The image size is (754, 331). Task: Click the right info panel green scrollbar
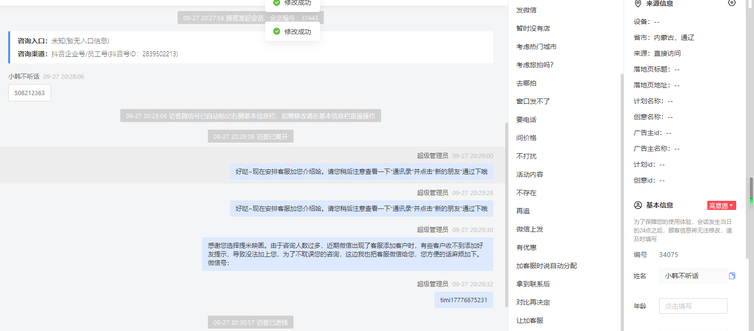751,192
